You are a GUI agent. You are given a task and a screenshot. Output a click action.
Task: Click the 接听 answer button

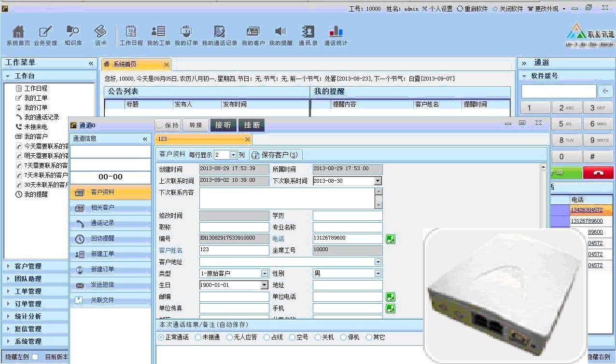tap(223, 125)
